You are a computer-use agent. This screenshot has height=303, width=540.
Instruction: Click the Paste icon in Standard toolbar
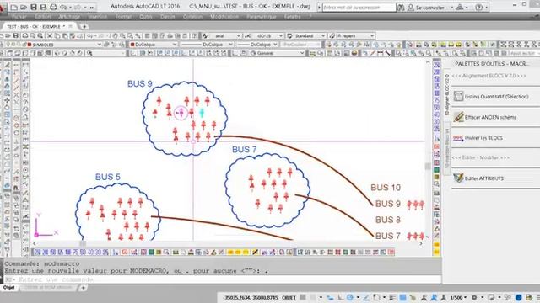coord(65,35)
